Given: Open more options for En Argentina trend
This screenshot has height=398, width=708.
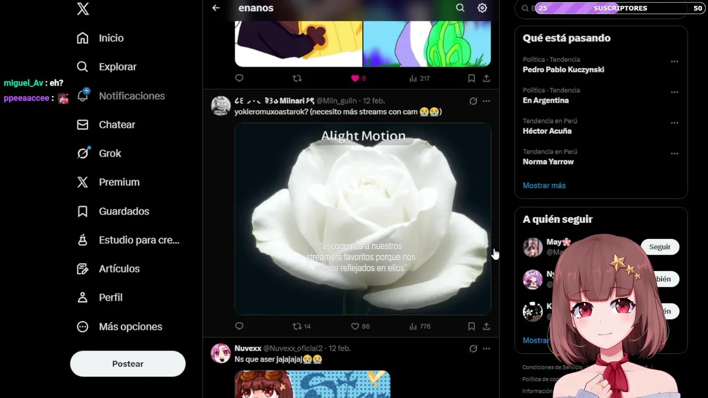Looking at the screenshot, I should coord(674,92).
